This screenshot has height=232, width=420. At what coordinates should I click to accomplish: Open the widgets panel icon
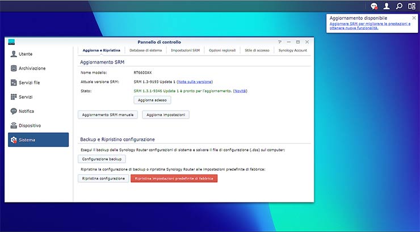(x=411, y=6)
